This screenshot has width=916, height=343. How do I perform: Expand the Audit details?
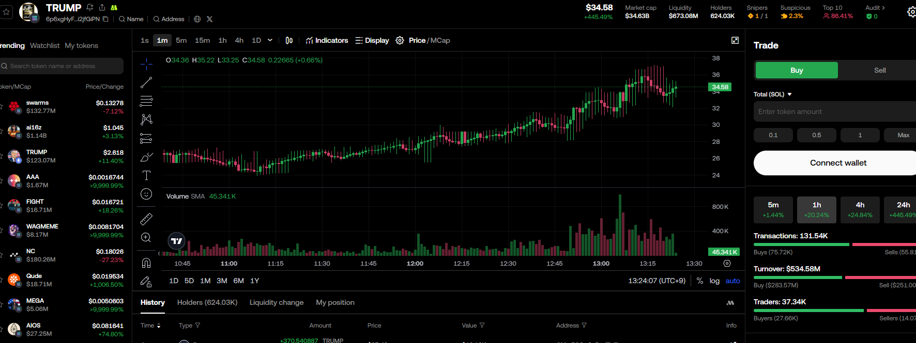click(875, 8)
